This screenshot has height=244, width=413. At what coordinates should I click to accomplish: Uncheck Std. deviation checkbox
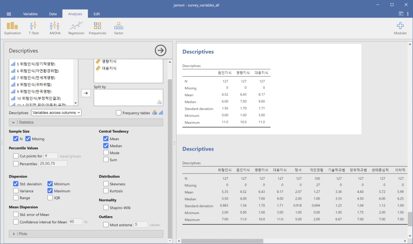coord(16,184)
